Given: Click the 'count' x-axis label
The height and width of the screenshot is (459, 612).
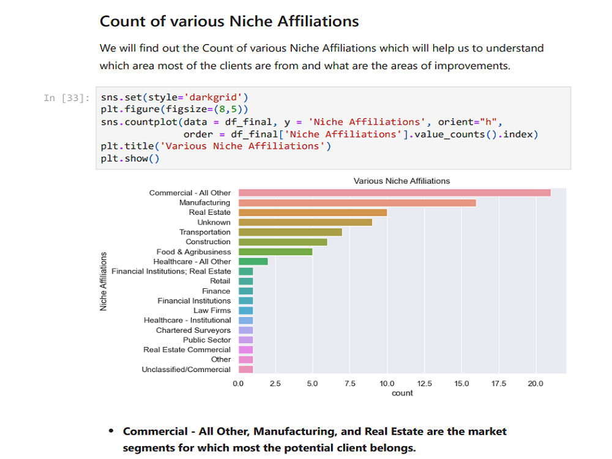Looking at the screenshot, I should click(x=402, y=393).
